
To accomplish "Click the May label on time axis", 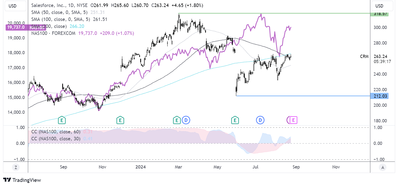I will click(x=217, y=167).
